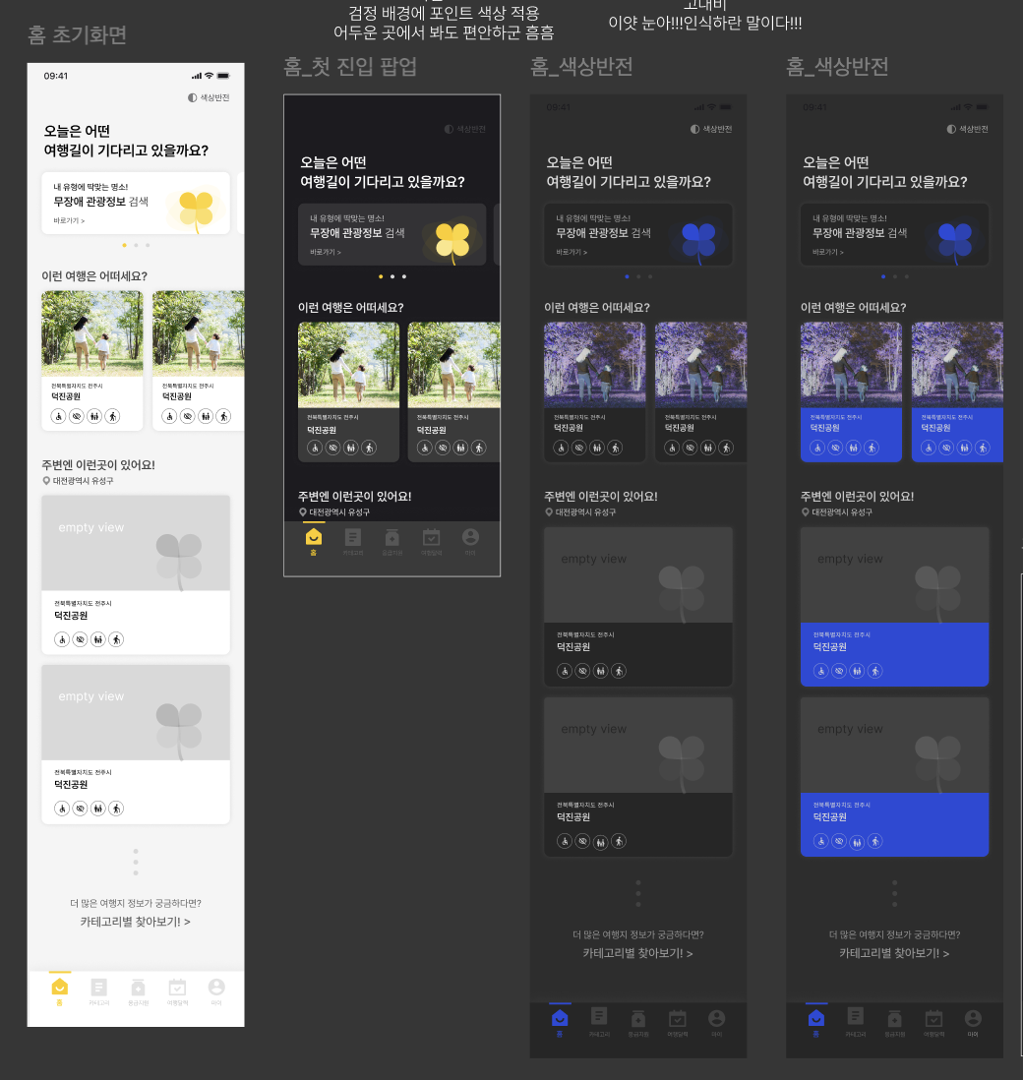Toggle dimmed 색상반전 in 홈_첫 진입 팝업 frame
1023x1080 pixels.
point(465,129)
